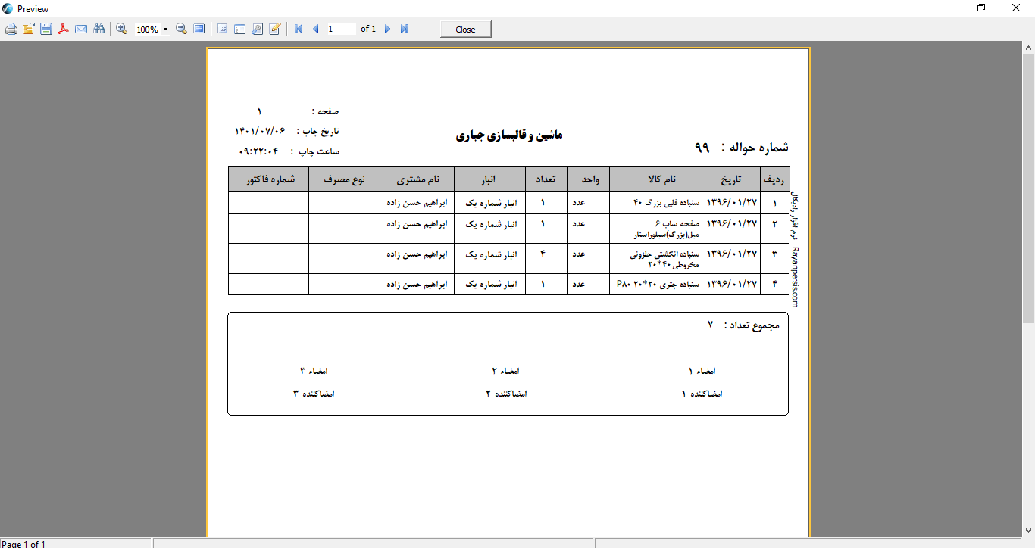Click the scroll down arrow
This screenshot has height=548, width=1035.
pyautogui.click(x=1028, y=531)
